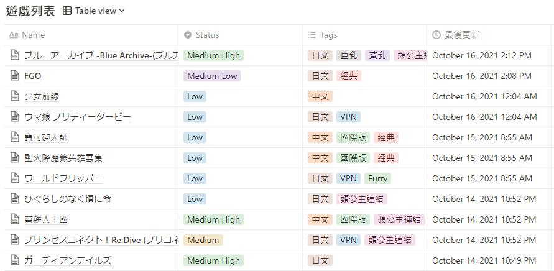
Task: Click page icon beside Blue Archive row
Action: click(14, 55)
